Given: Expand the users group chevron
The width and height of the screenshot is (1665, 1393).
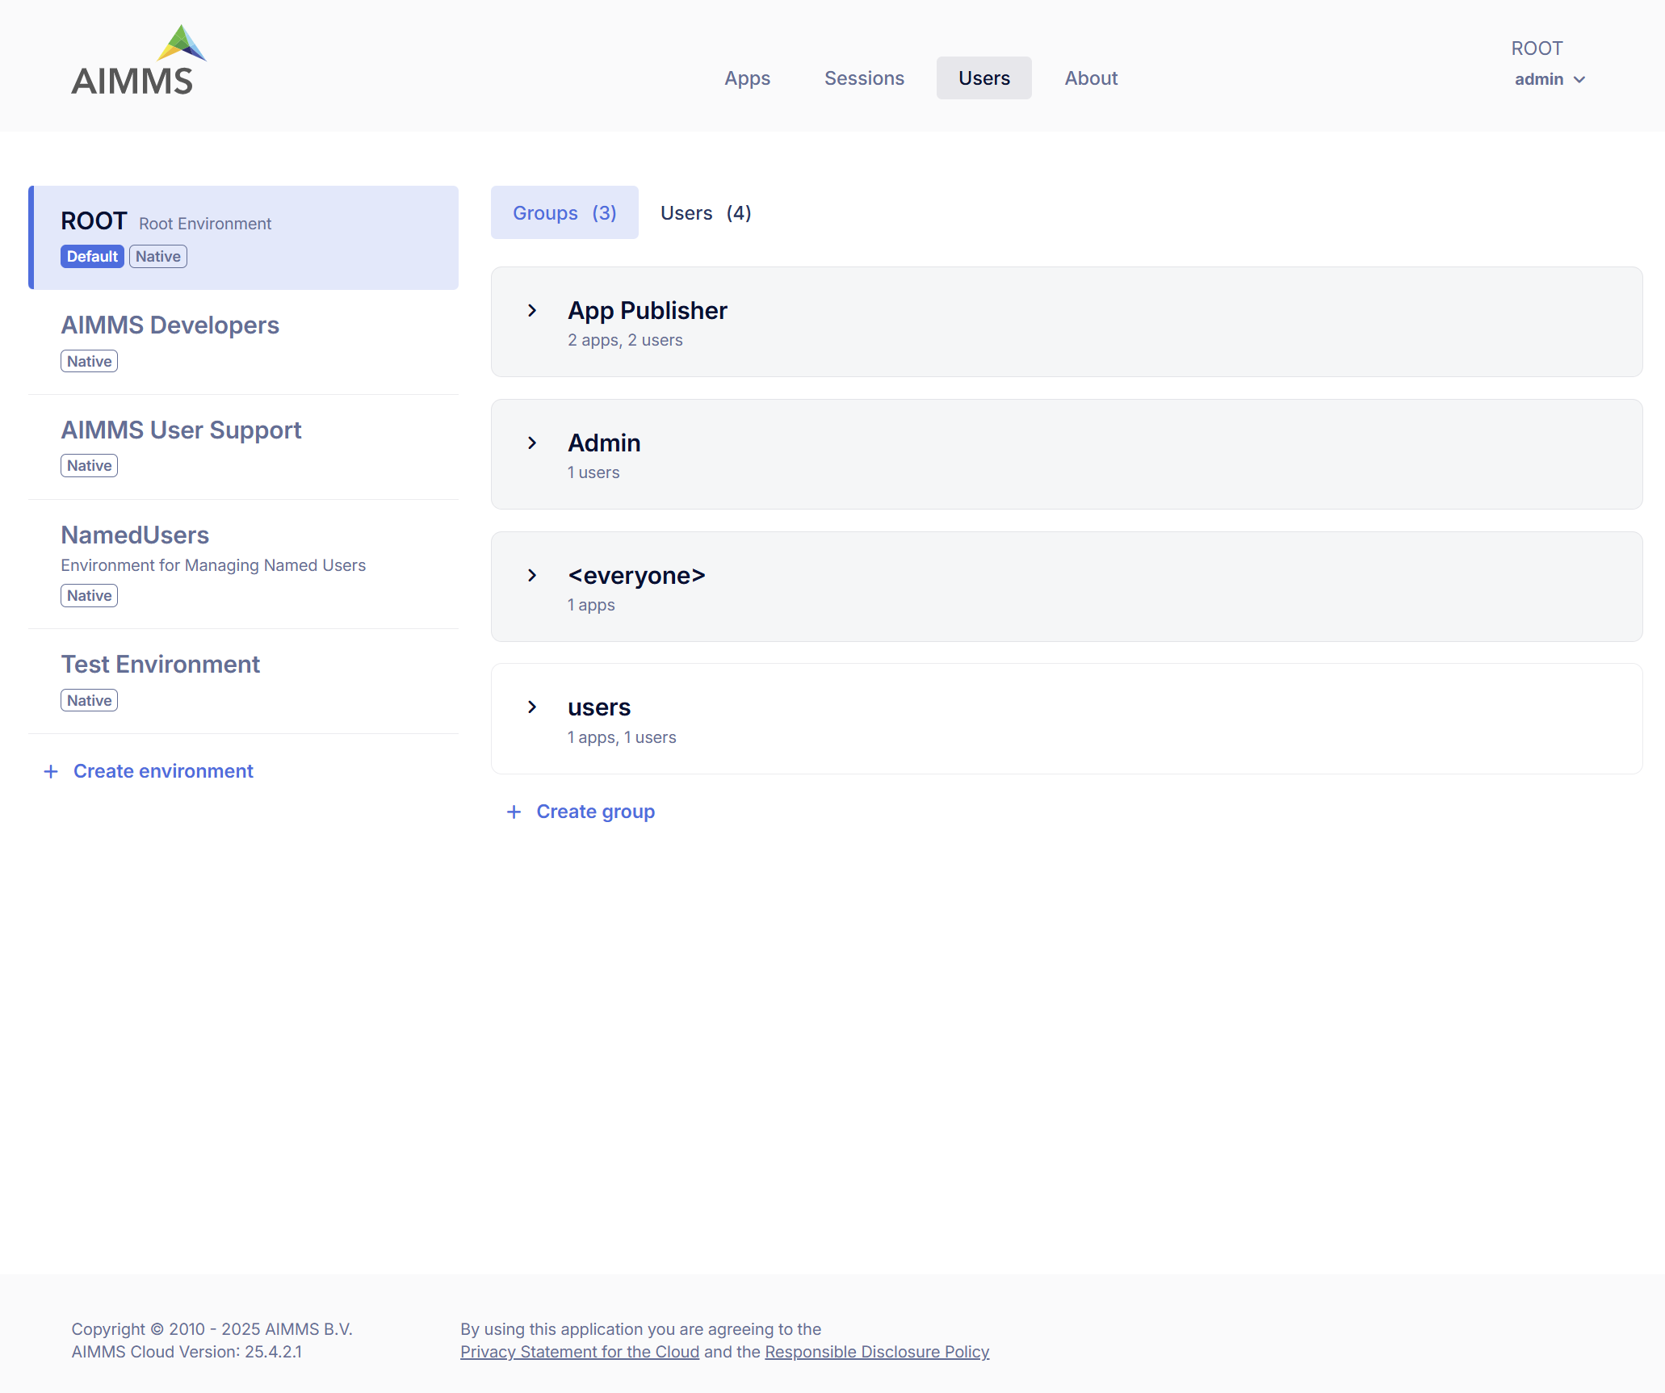Looking at the screenshot, I should tap(532, 707).
